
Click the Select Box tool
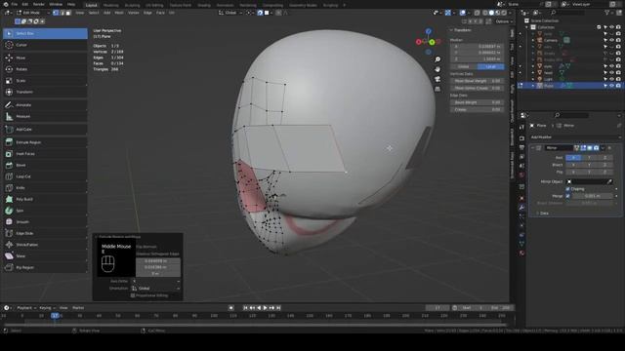pos(45,33)
